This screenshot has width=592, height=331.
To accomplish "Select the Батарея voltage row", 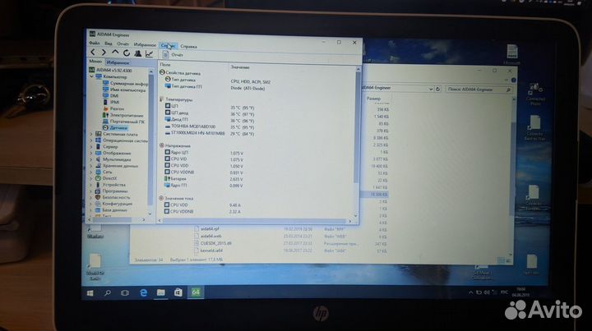I will pyautogui.click(x=204, y=179).
